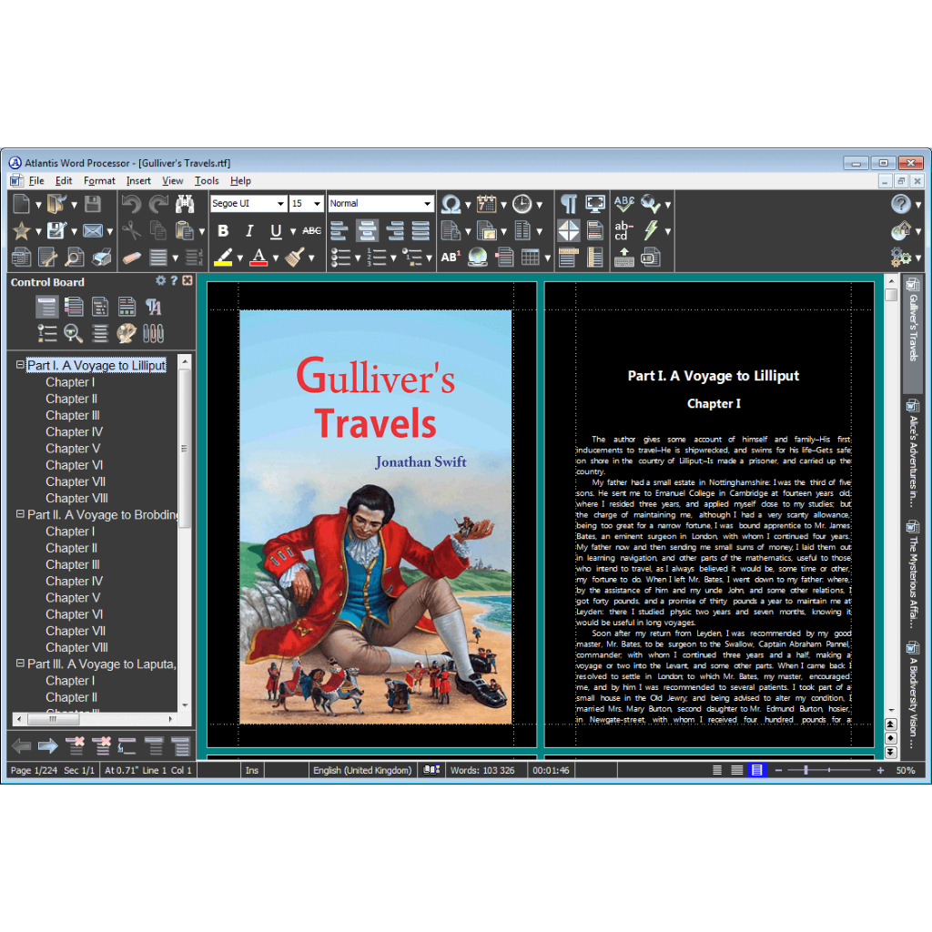Select Chapter VIII under Part II
The height and width of the screenshot is (932, 932).
click(76, 647)
